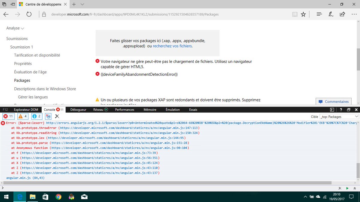Click the 'recherchez vos fichiers' link
The height and width of the screenshot is (202, 360).
click(172, 46)
